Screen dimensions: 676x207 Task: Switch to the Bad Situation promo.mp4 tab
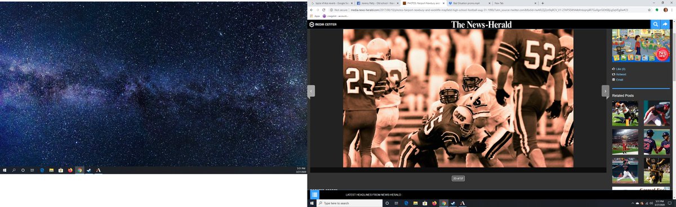pyautogui.click(x=469, y=3)
